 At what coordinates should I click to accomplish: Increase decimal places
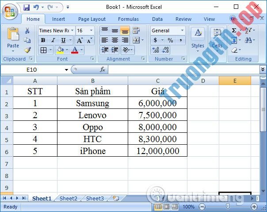tap(156, 50)
